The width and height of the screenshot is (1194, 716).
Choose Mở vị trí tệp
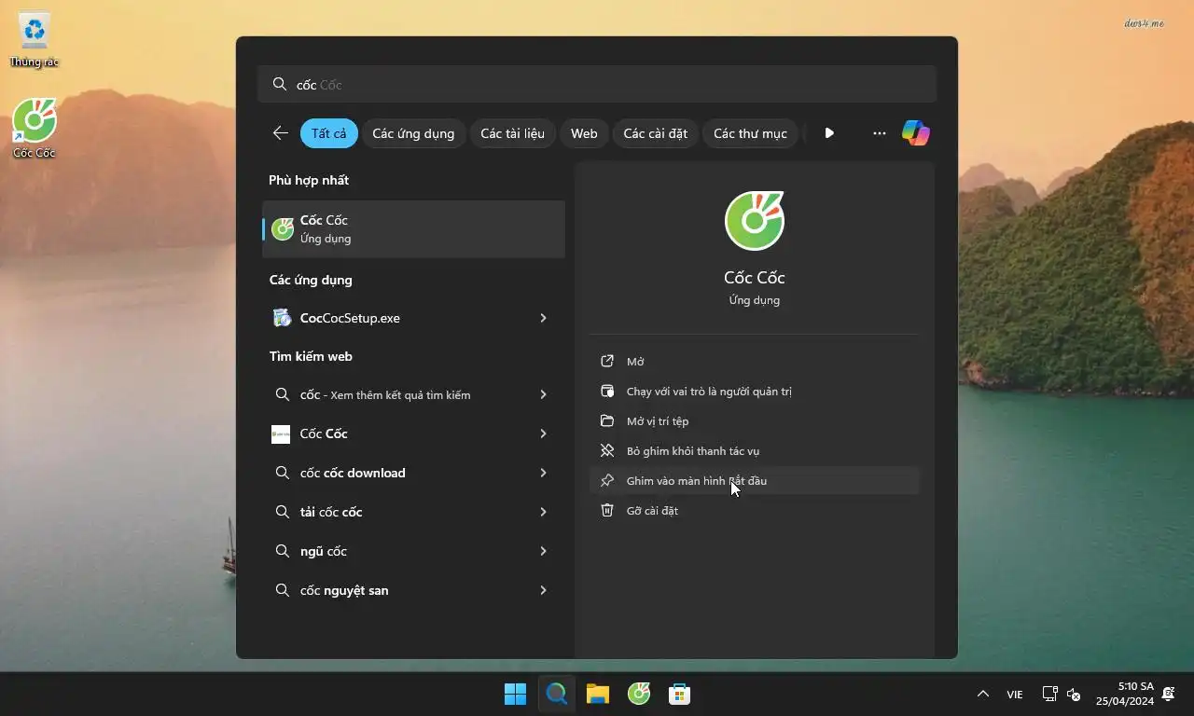tap(754, 421)
